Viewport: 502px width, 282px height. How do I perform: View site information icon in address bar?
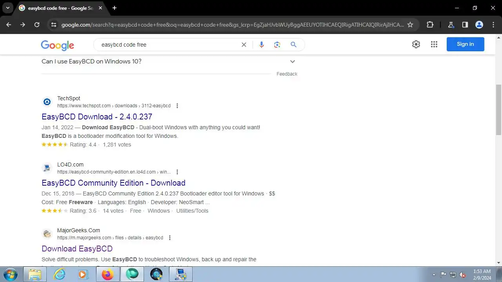54,25
